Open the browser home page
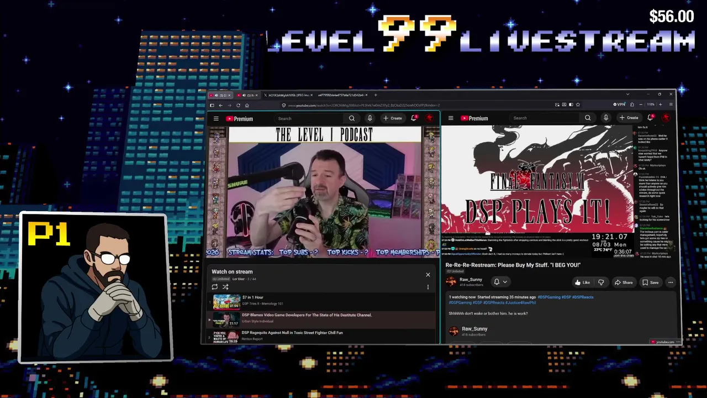 [x=247, y=105]
